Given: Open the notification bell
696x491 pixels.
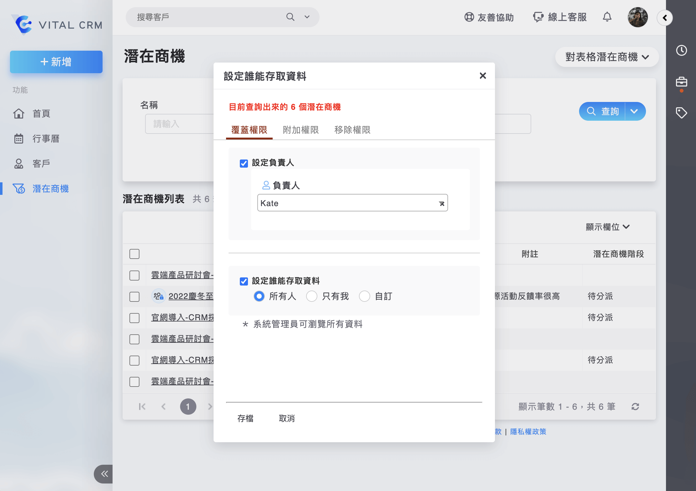Looking at the screenshot, I should point(607,17).
